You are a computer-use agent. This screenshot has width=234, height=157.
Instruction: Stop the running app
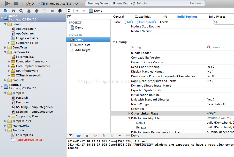tap(16, 3)
